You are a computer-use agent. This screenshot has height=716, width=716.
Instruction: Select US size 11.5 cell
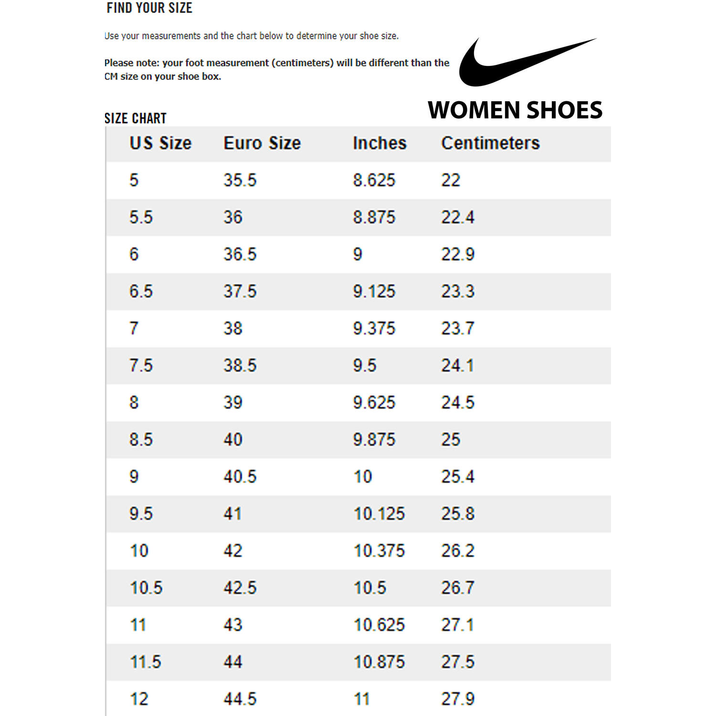pos(146,662)
